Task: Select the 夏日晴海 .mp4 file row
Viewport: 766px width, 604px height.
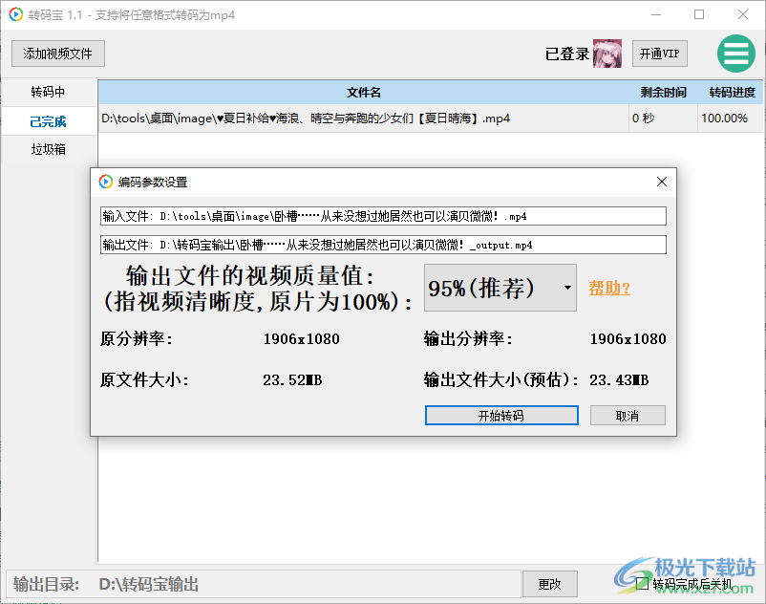Action: [431, 119]
